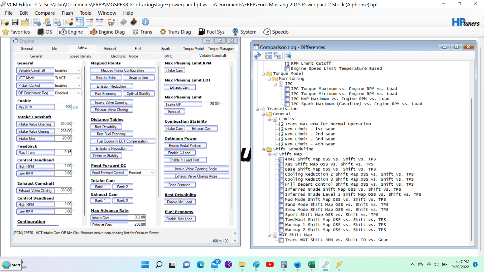Image resolution: width=484 pixels, height=272 pixels.
Task: Open Excel from the taskbar
Action: 311,264
